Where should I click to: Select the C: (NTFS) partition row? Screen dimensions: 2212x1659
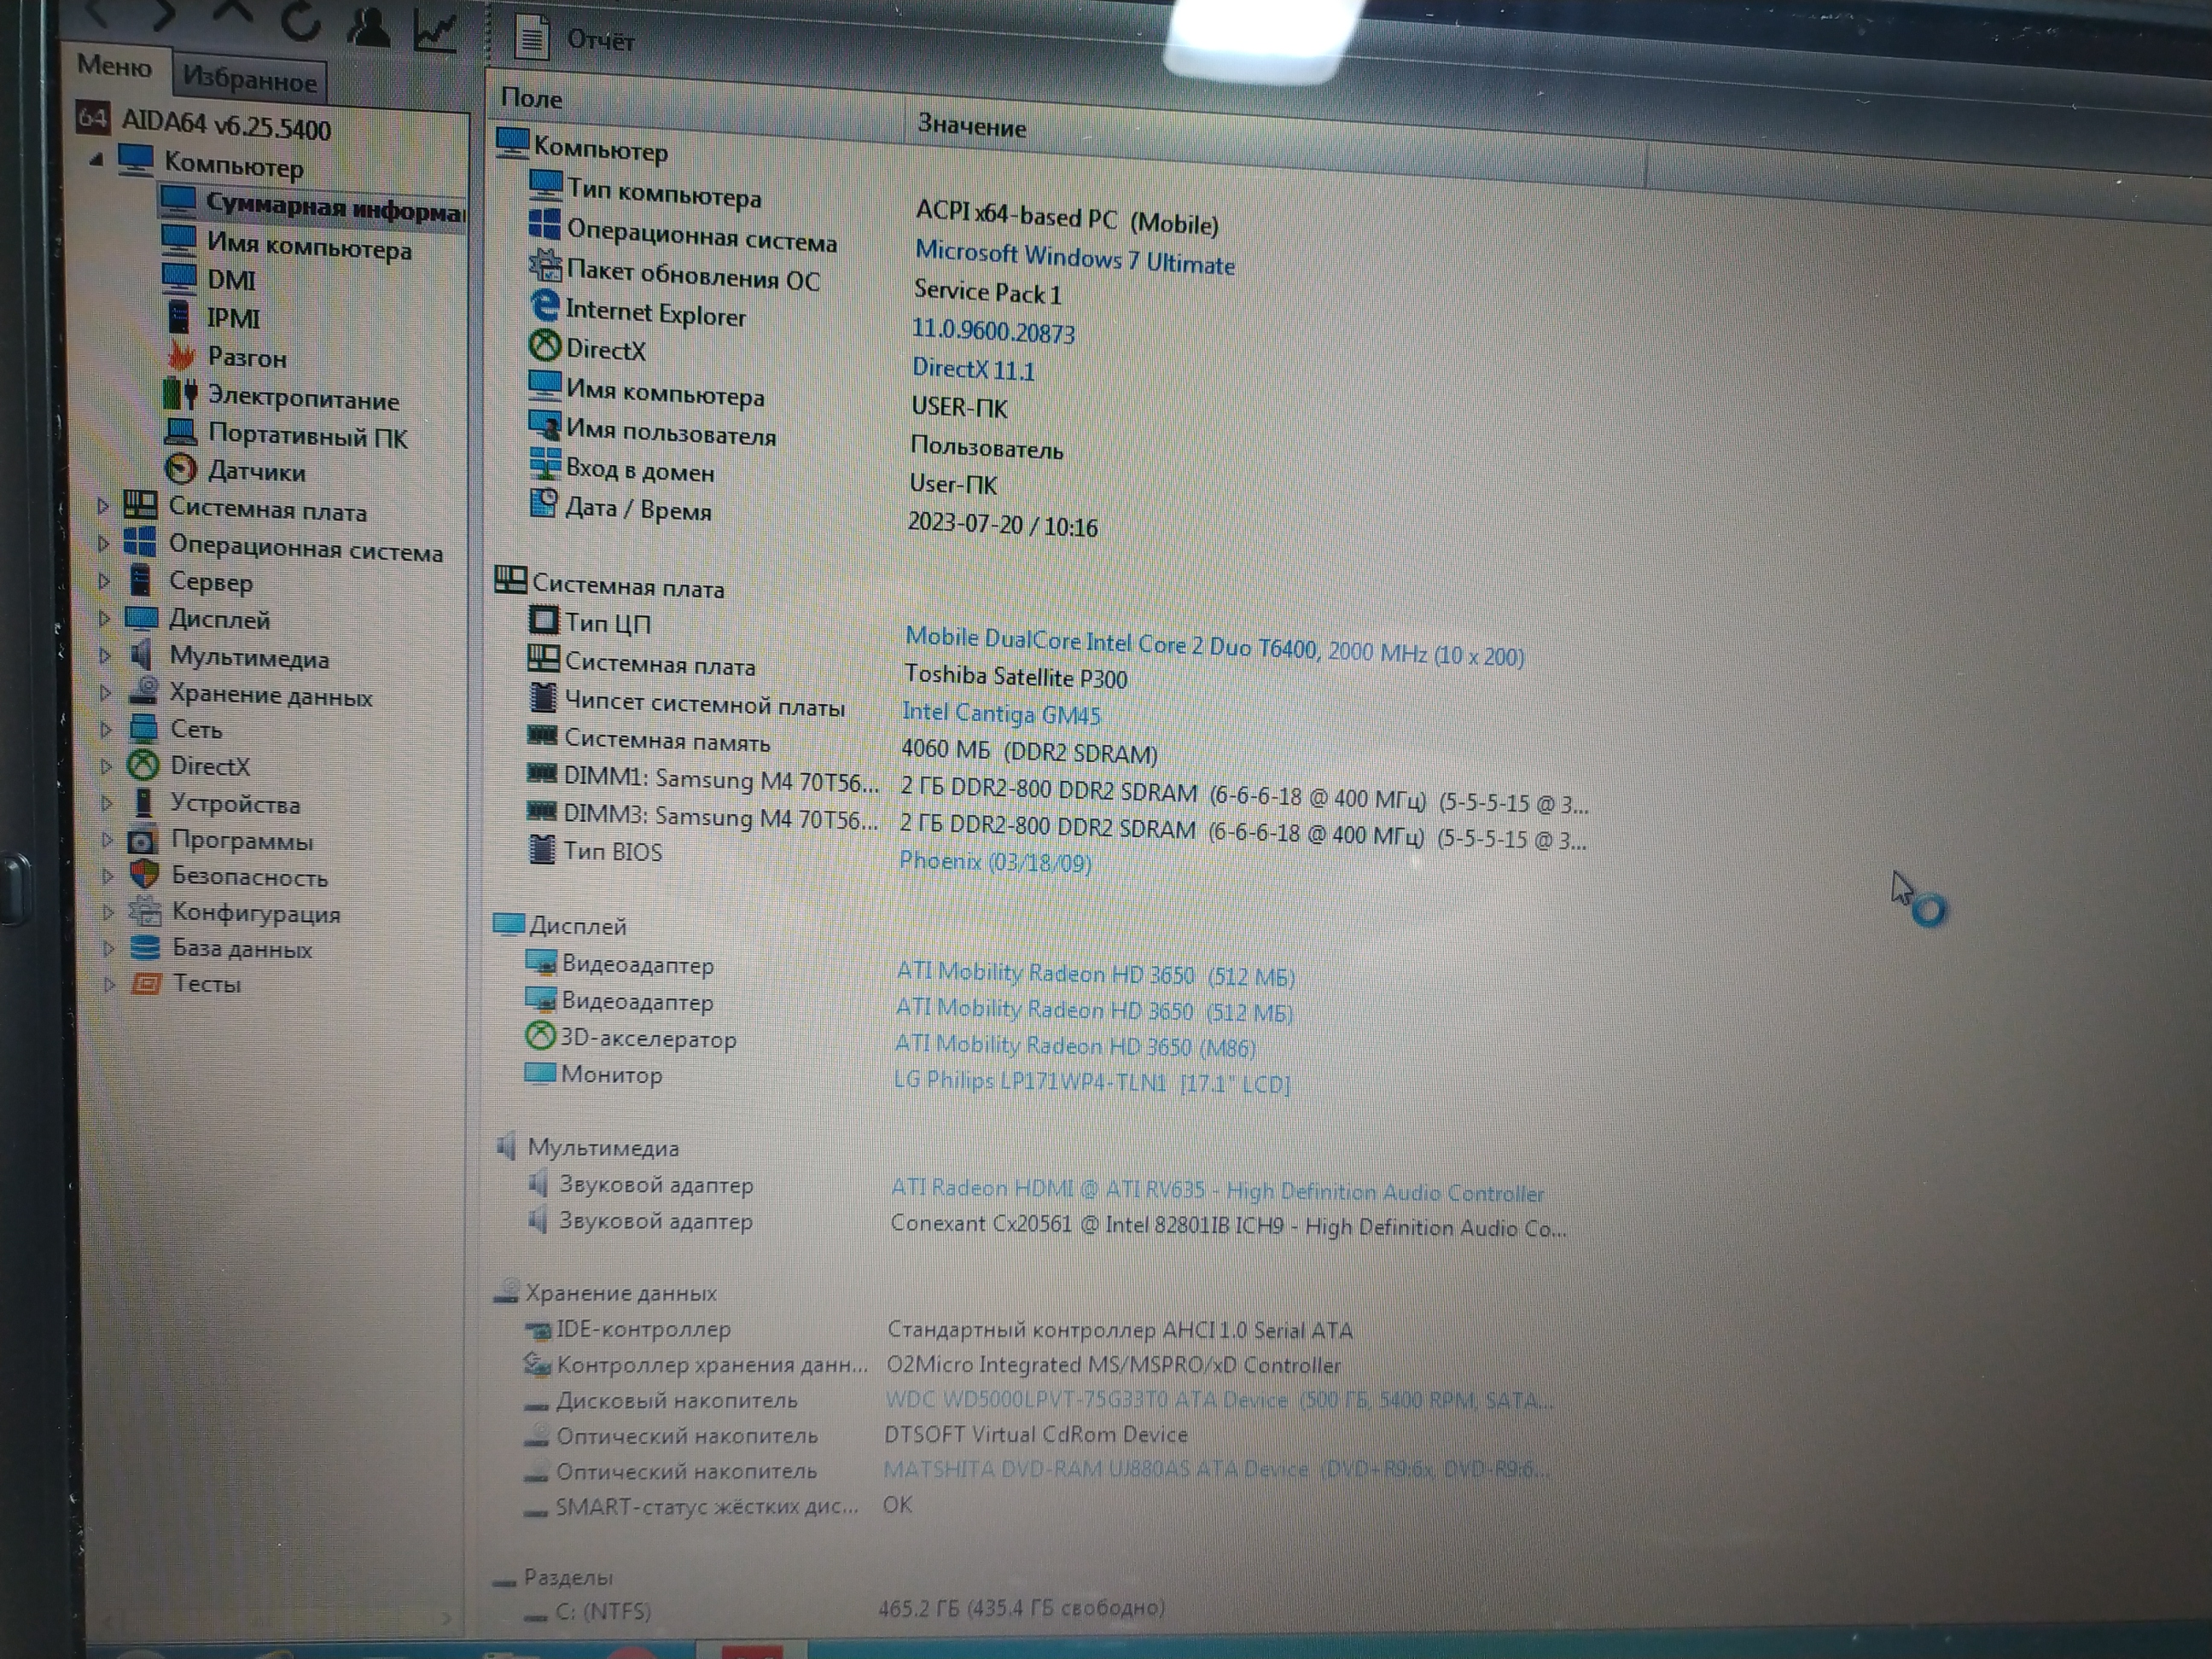[x=843, y=1609]
